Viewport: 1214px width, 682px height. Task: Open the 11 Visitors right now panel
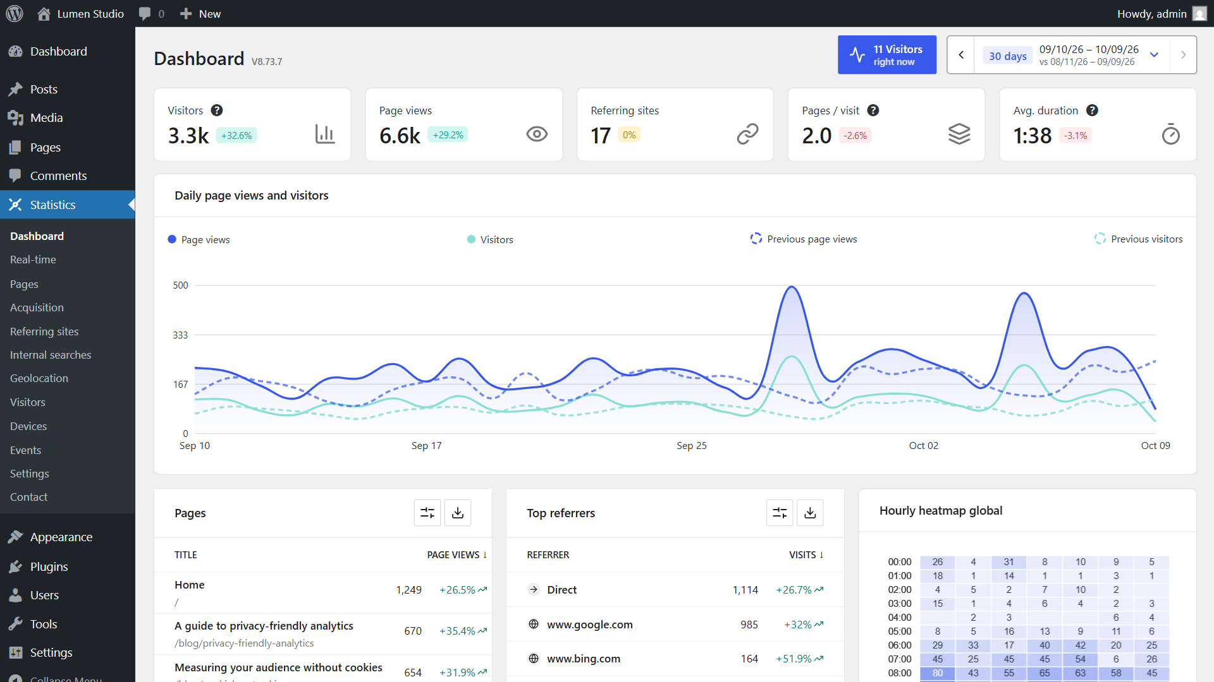click(886, 55)
